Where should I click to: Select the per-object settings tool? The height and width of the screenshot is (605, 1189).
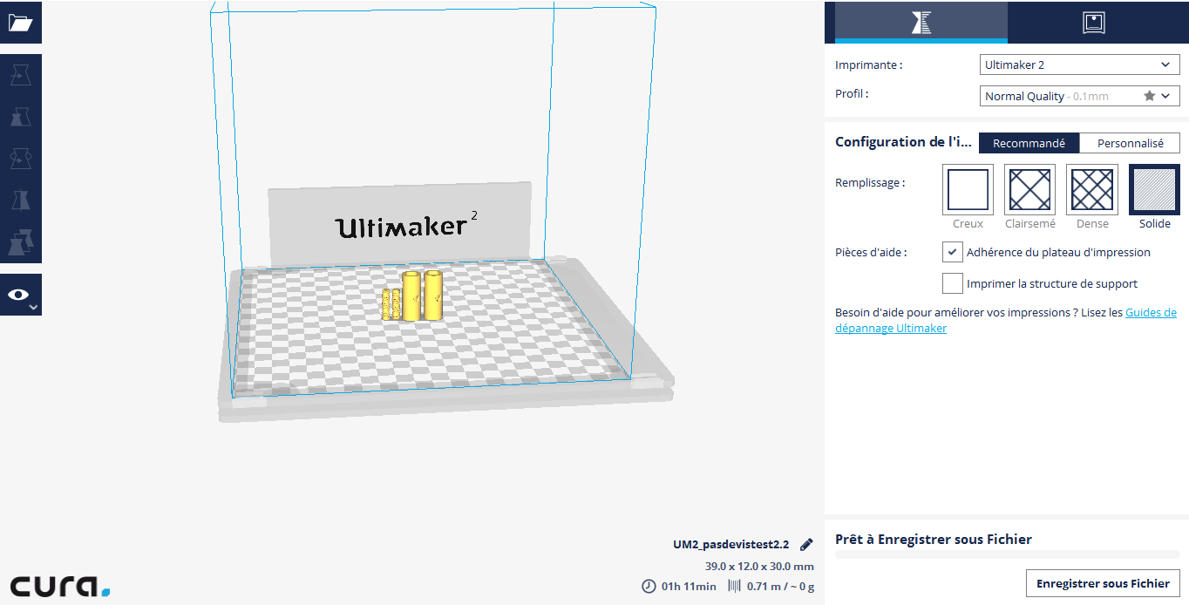[20, 241]
